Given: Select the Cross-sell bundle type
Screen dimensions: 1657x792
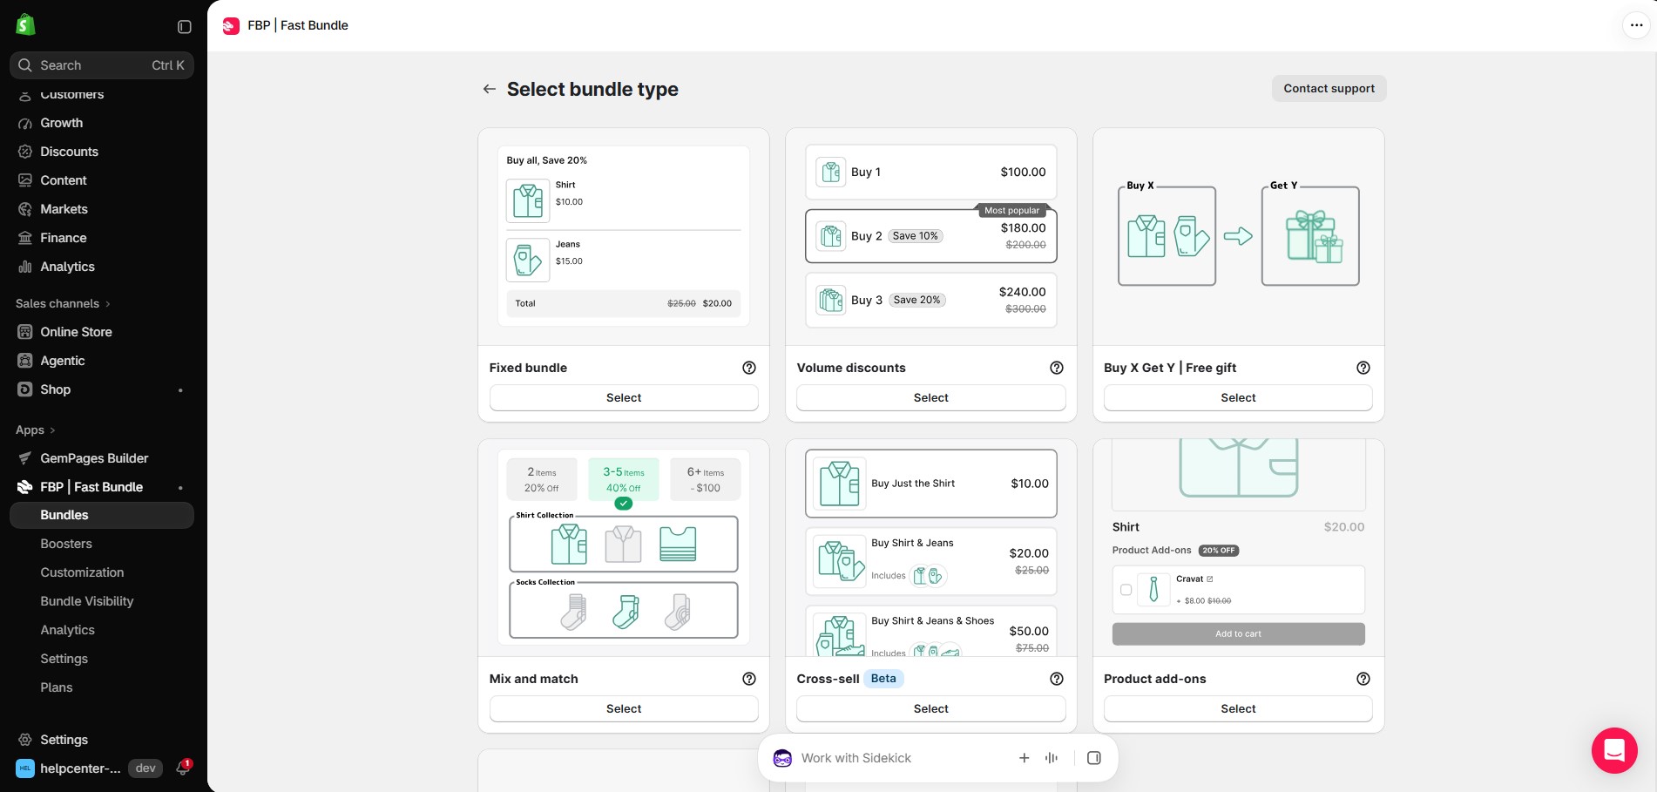Looking at the screenshot, I should point(930,708).
